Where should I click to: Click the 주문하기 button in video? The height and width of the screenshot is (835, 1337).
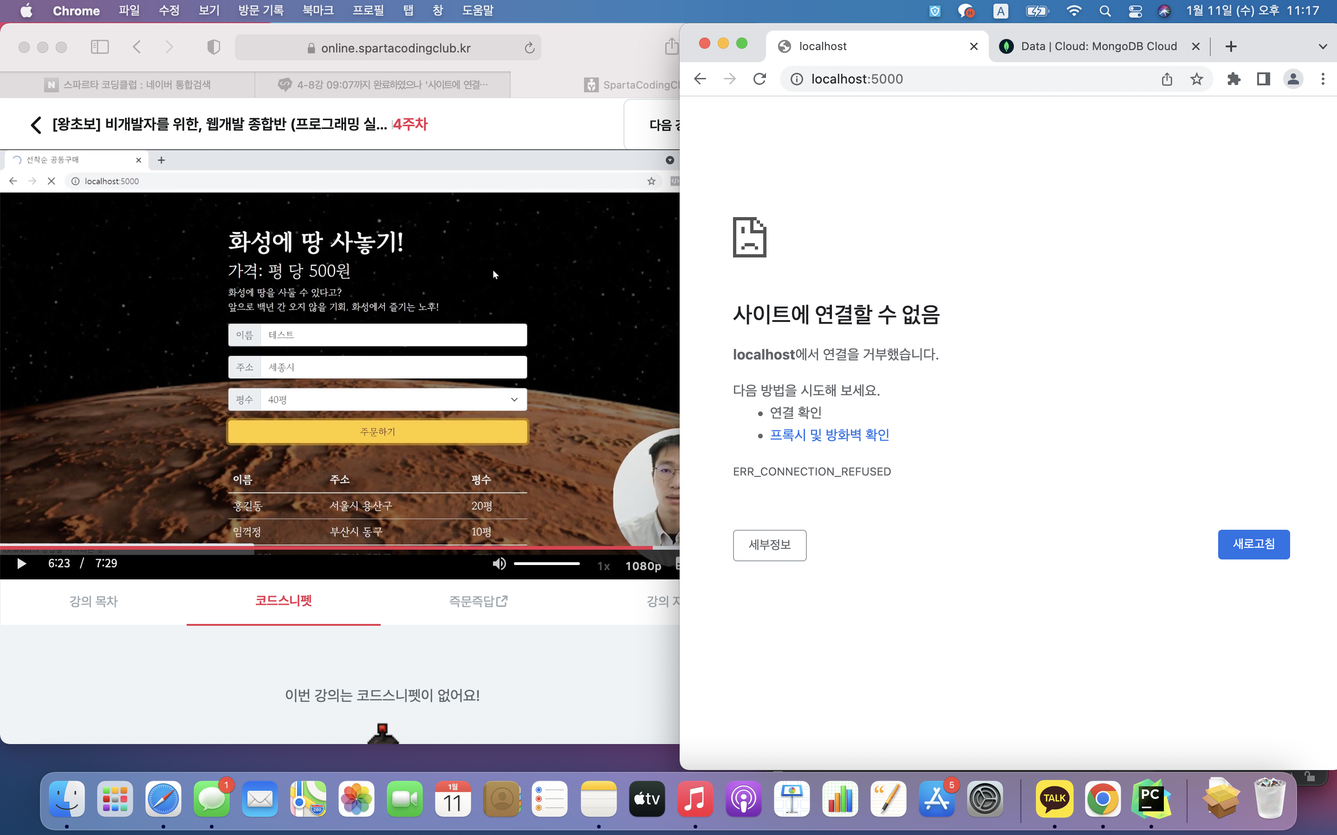(x=377, y=432)
